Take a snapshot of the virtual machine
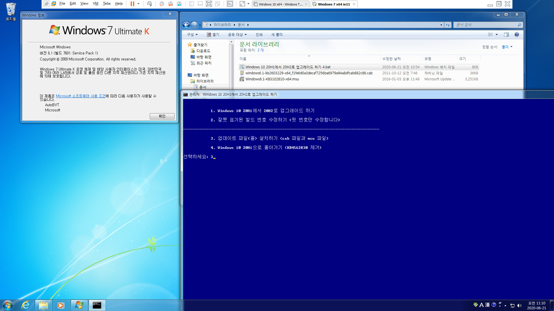Viewport: 554px width, 311px height. point(162,4)
